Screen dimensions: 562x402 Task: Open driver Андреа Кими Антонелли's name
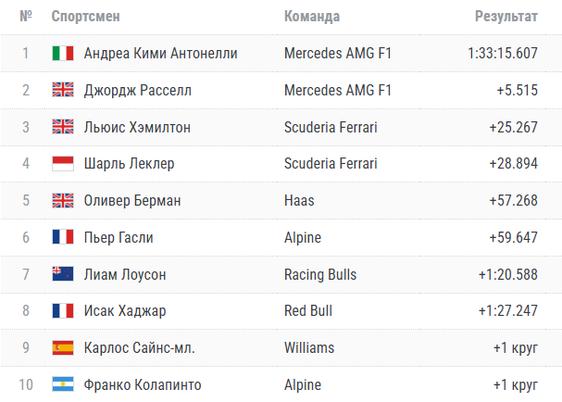160,54
